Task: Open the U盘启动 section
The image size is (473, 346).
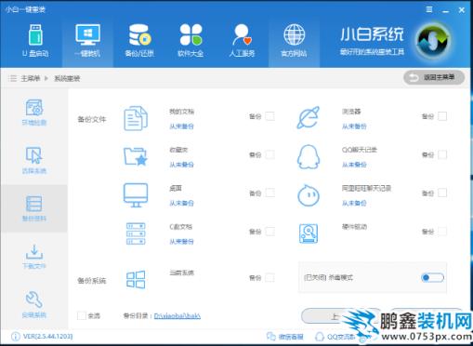Action: 35,40
